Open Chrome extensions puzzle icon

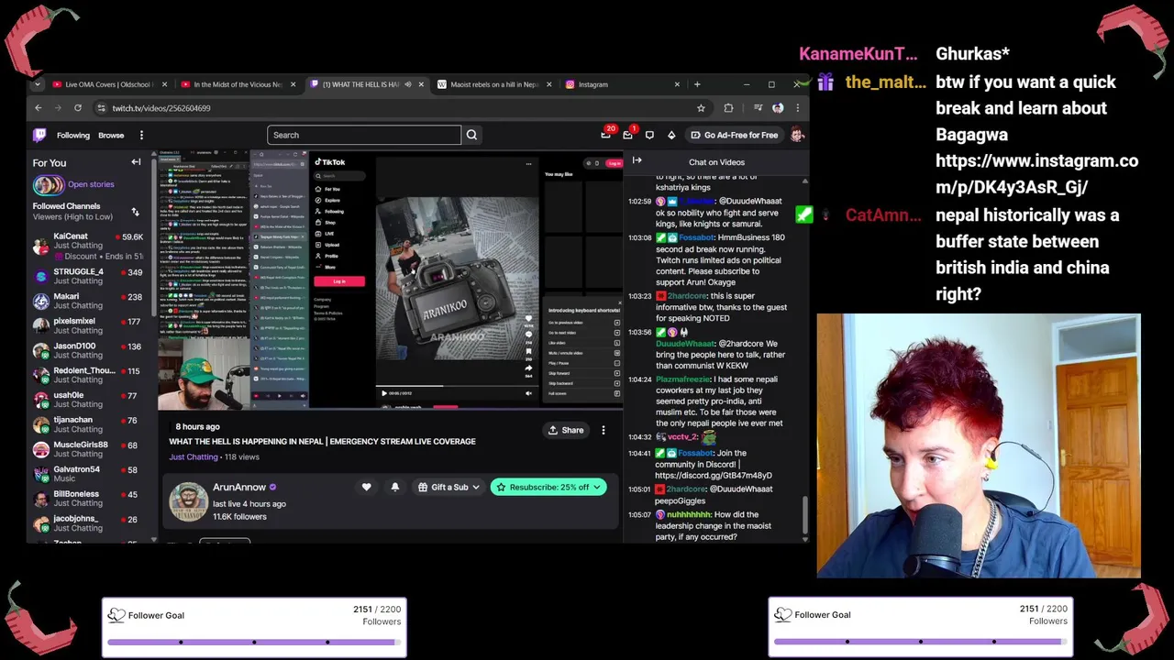tap(728, 107)
